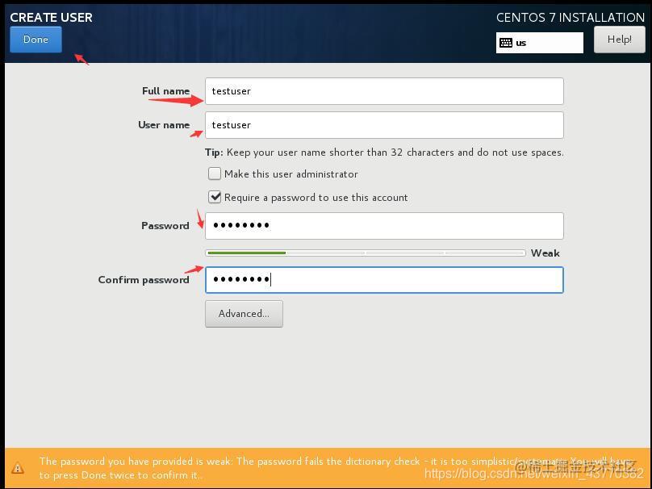Click into the Password field
The image size is (652, 489).
(384, 226)
